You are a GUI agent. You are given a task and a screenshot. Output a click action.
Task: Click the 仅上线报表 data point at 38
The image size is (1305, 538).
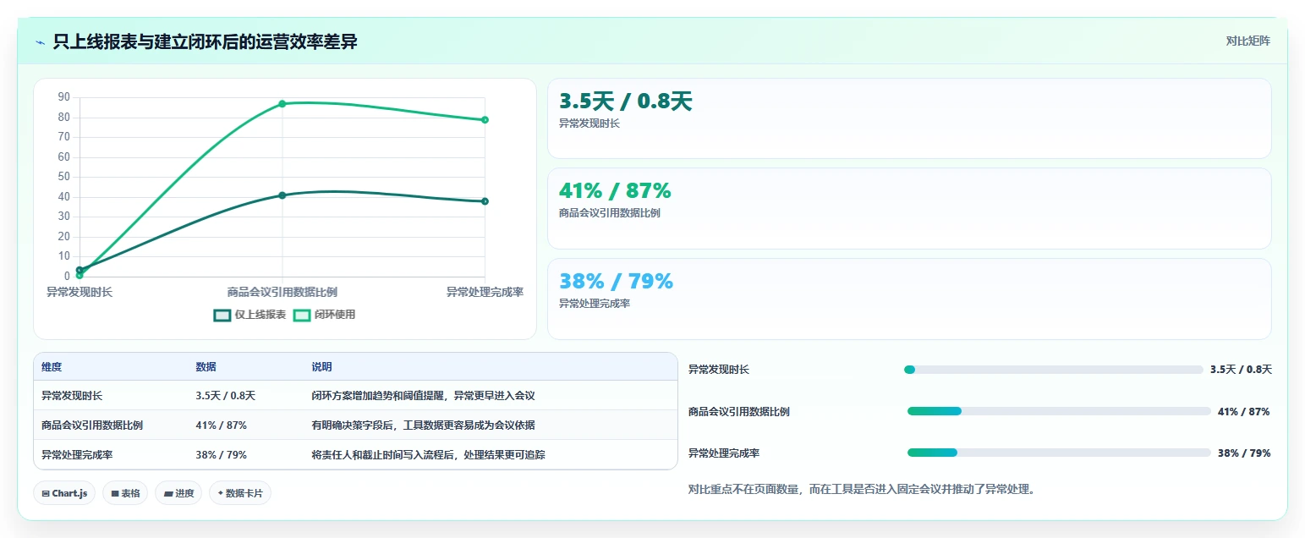[x=485, y=201]
